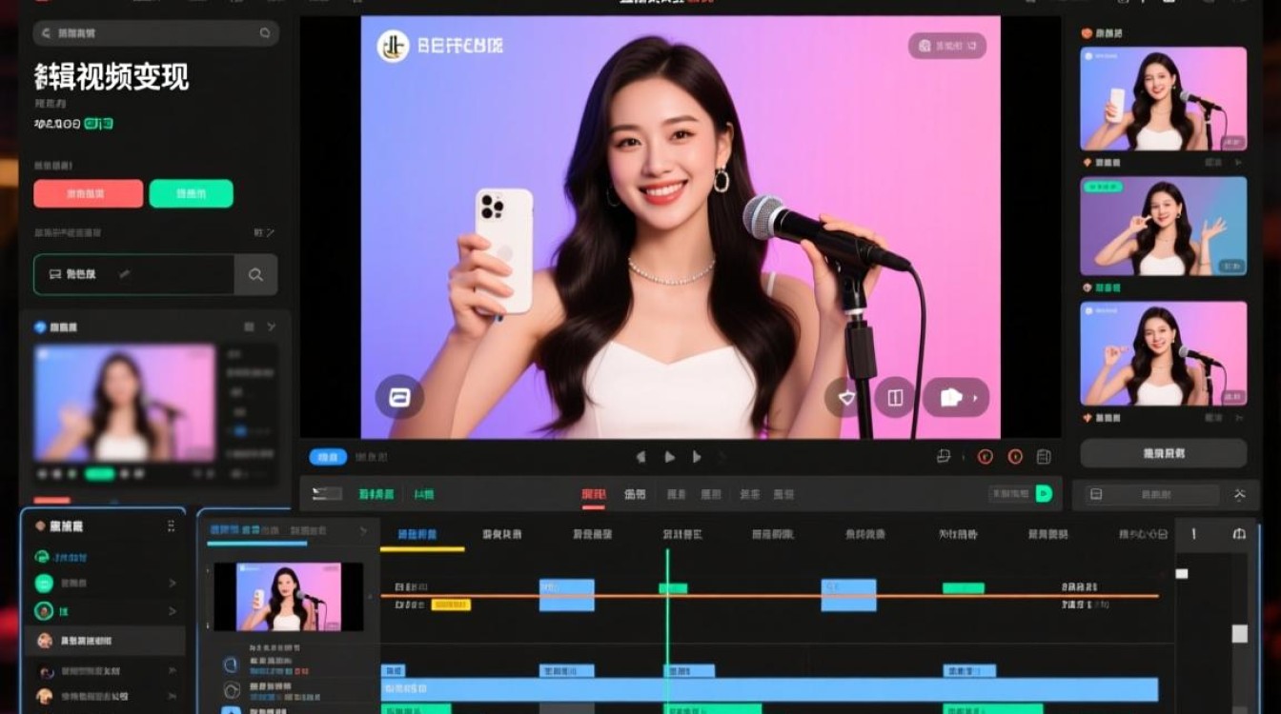
Task: Open the third thumbnail in the right panel
Action: coord(1163,353)
